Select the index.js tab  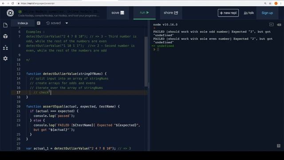23,23
